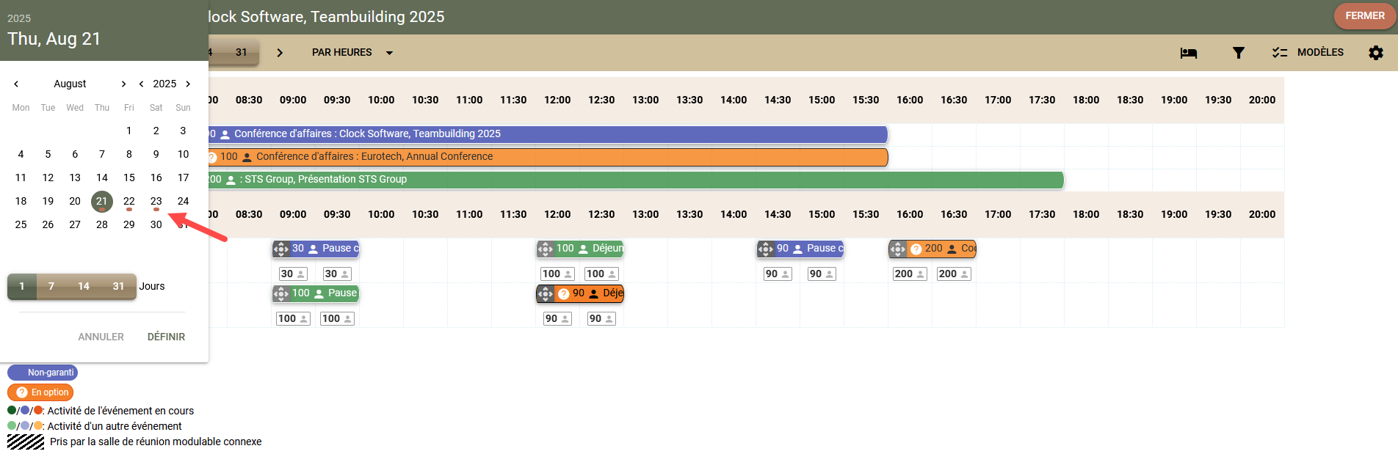Grab move handle of 200 Co activity
Screen dimensions: 1398x454
pos(898,249)
